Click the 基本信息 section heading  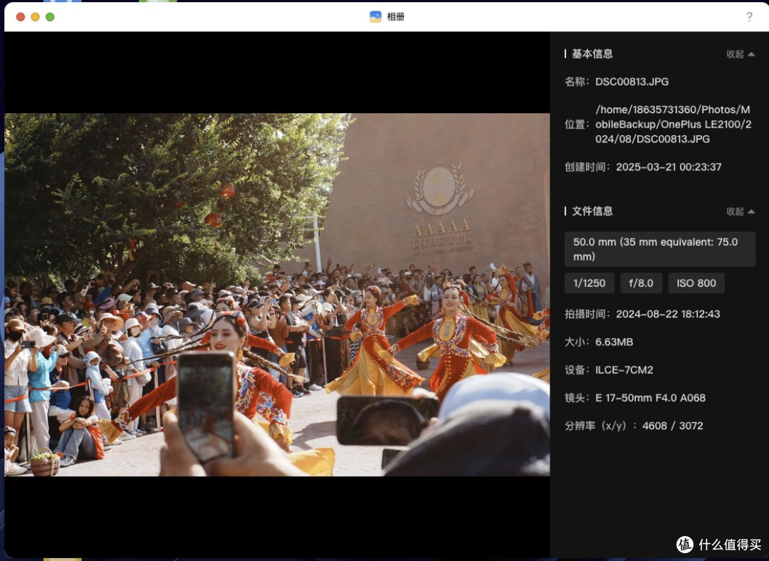592,54
